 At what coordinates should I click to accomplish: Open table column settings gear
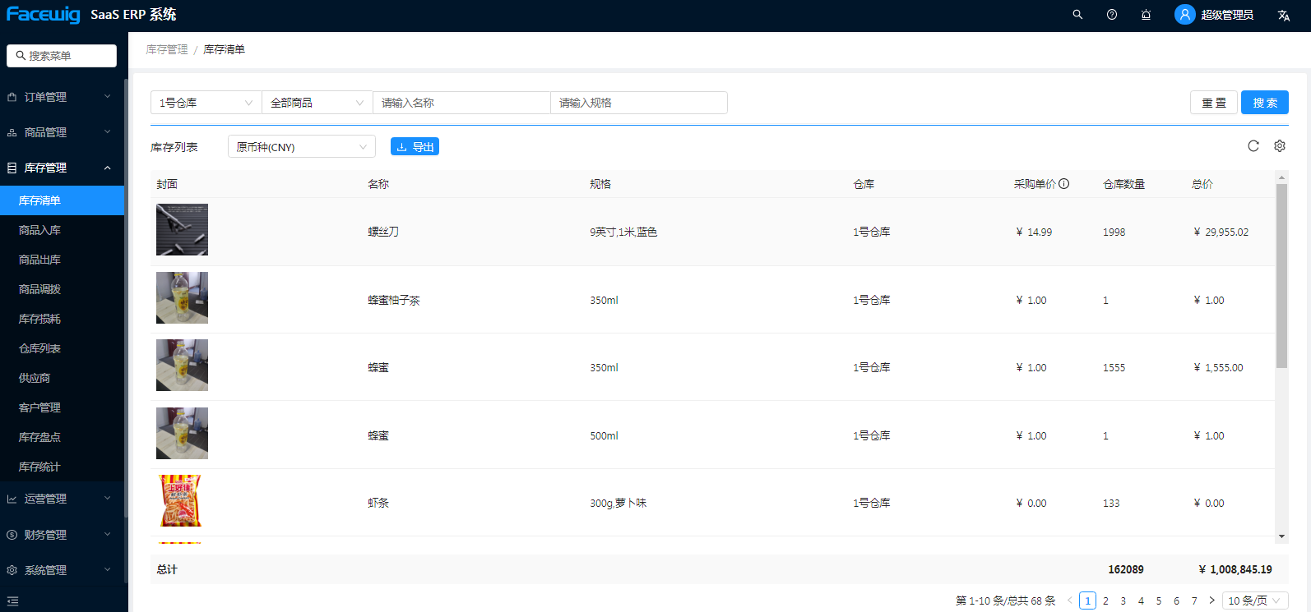[x=1280, y=146]
